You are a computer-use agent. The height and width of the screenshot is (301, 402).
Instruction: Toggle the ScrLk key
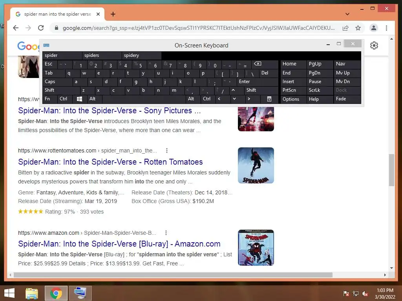click(320, 90)
